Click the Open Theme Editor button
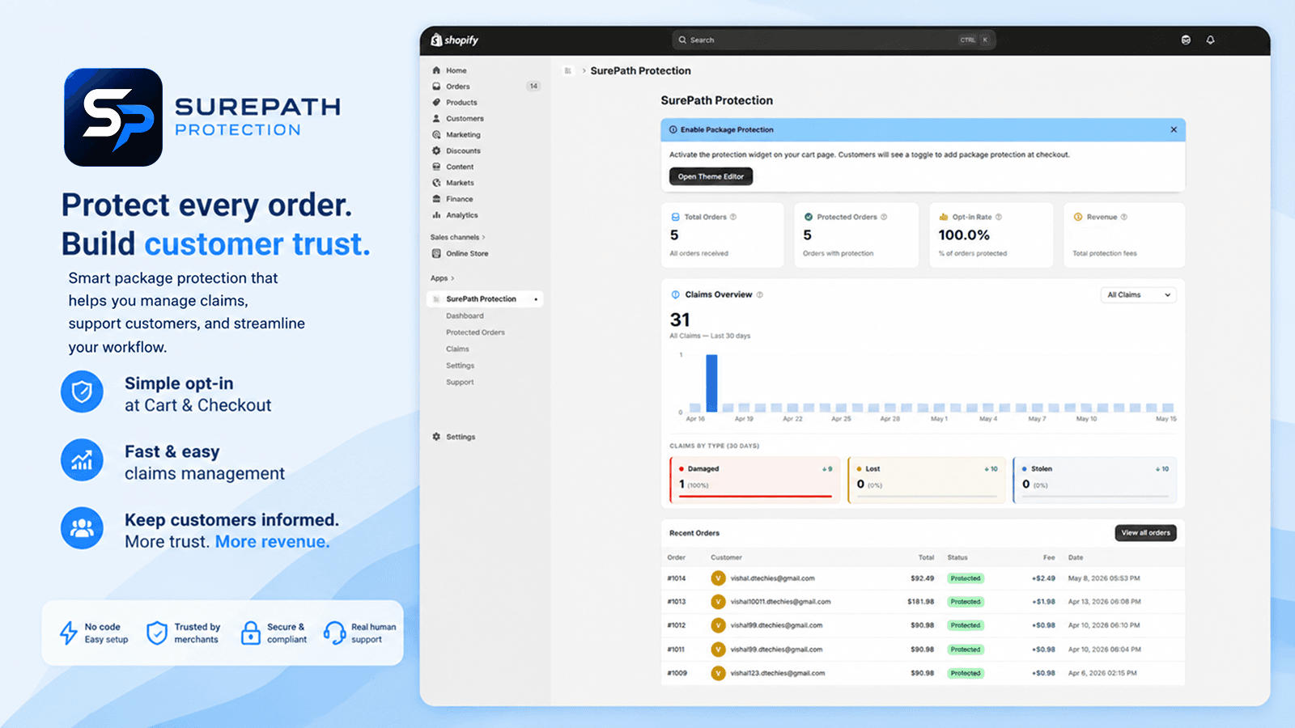 (711, 176)
